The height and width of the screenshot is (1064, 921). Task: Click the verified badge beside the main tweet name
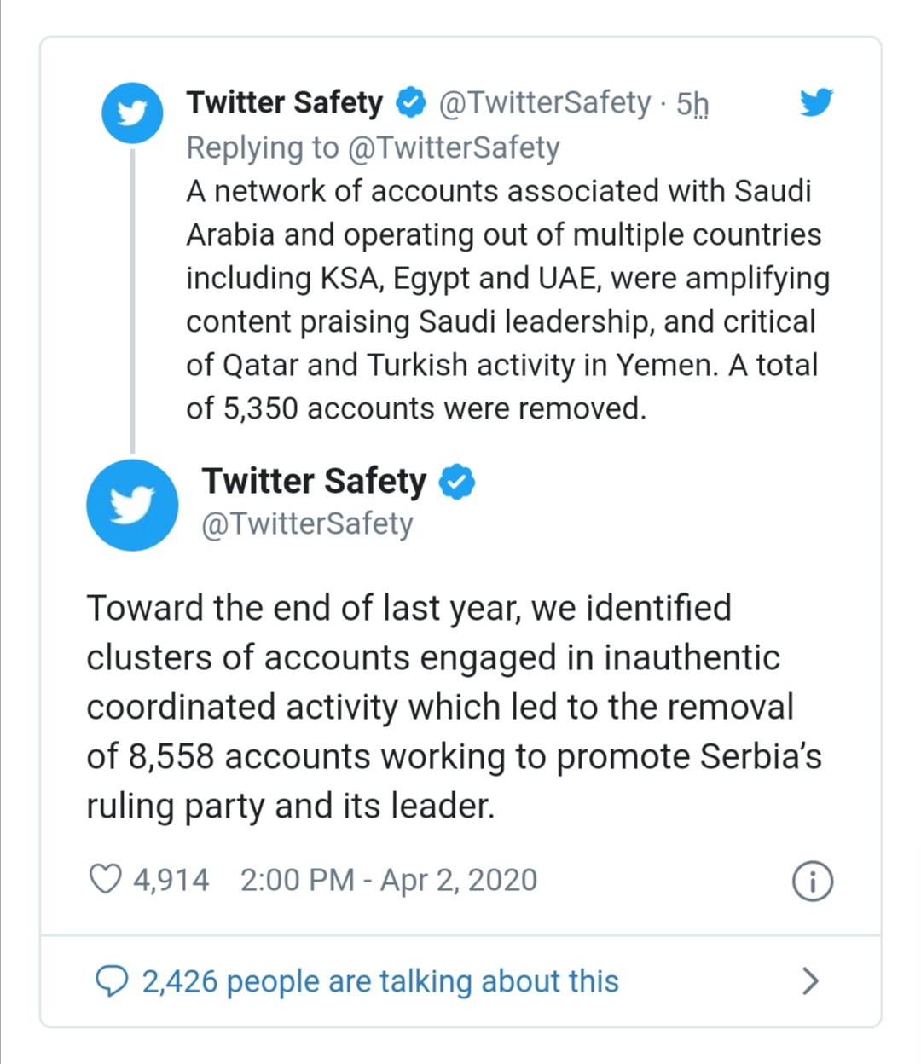coord(457,482)
